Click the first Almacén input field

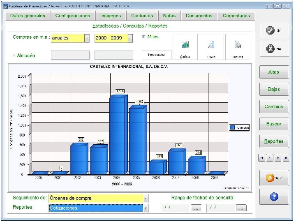coord(70,55)
